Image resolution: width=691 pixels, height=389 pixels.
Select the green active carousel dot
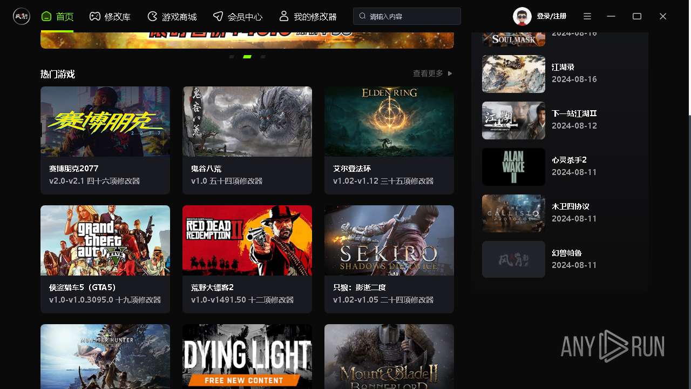[x=247, y=56]
